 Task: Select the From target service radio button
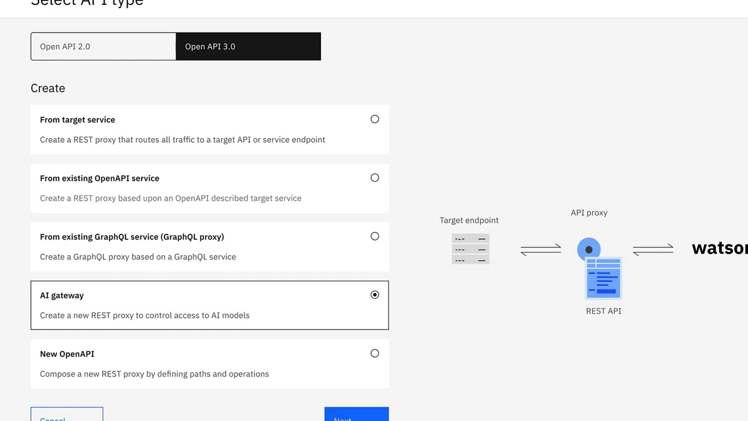click(375, 119)
